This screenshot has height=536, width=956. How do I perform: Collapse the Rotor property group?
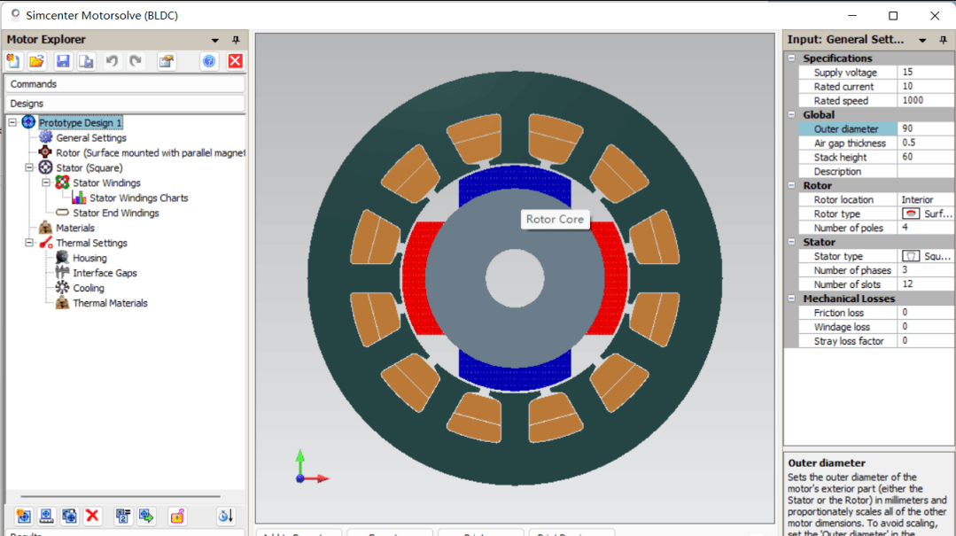pos(791,185)
